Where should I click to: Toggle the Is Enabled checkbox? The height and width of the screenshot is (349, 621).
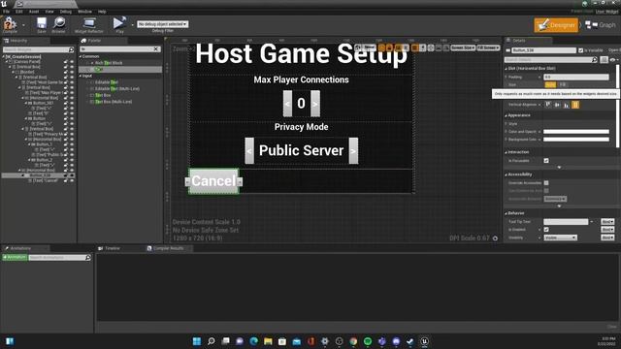coord(546,230)
